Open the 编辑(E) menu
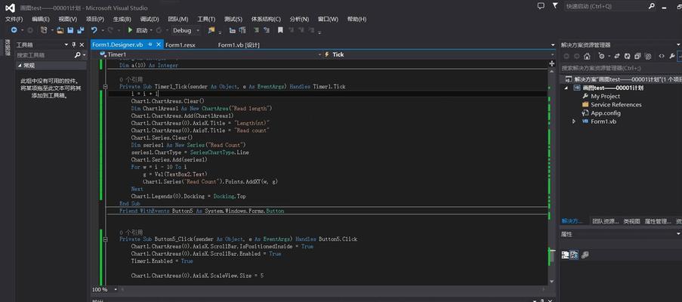This screenshot has height=302, width=682. click(x=41, y=19)
